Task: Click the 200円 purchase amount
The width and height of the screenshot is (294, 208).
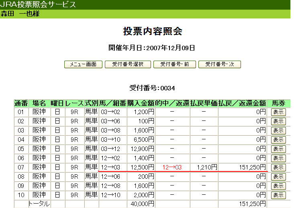Action: pos(146,177)
